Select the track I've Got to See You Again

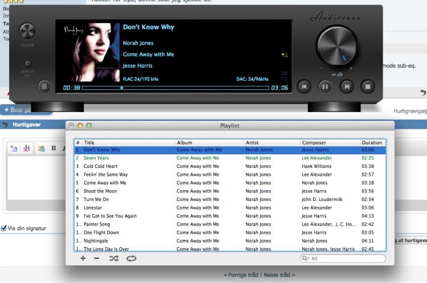pos(230,216)
